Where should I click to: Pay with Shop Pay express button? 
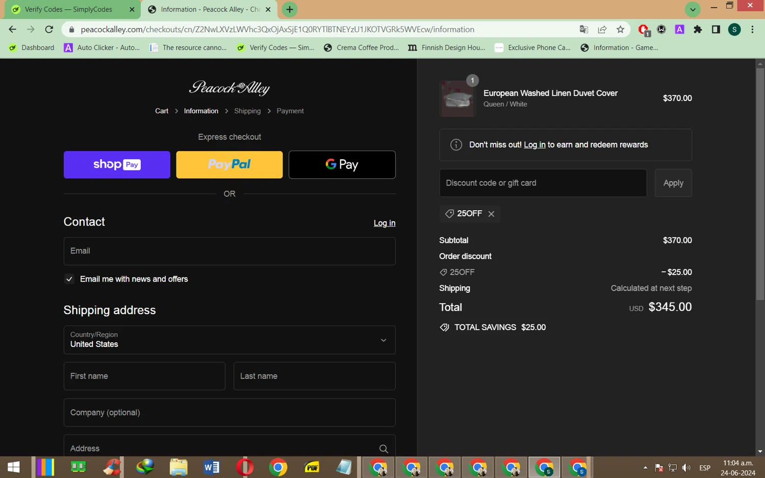pos(117,165)
